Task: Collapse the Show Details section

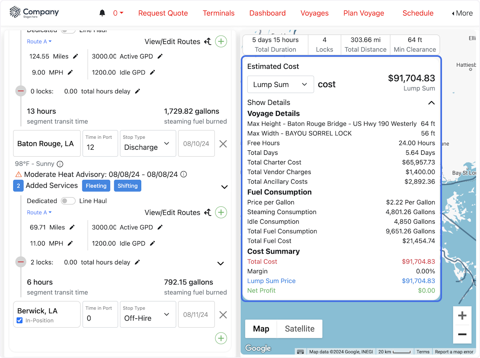Action: click(x=431, y=103)
